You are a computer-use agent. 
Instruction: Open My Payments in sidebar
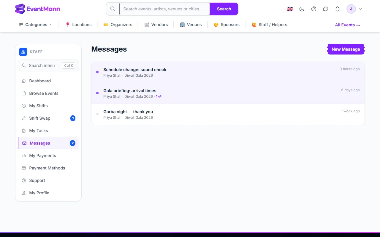48,156
